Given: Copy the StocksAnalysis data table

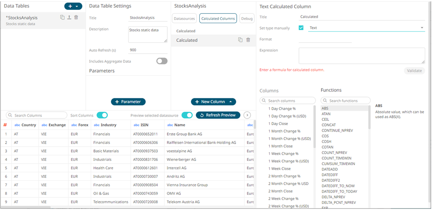Looking at the screenshot, I should click(62, 17).
